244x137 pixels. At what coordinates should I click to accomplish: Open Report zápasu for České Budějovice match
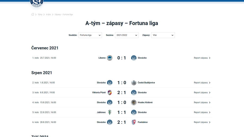click(202, 83)
